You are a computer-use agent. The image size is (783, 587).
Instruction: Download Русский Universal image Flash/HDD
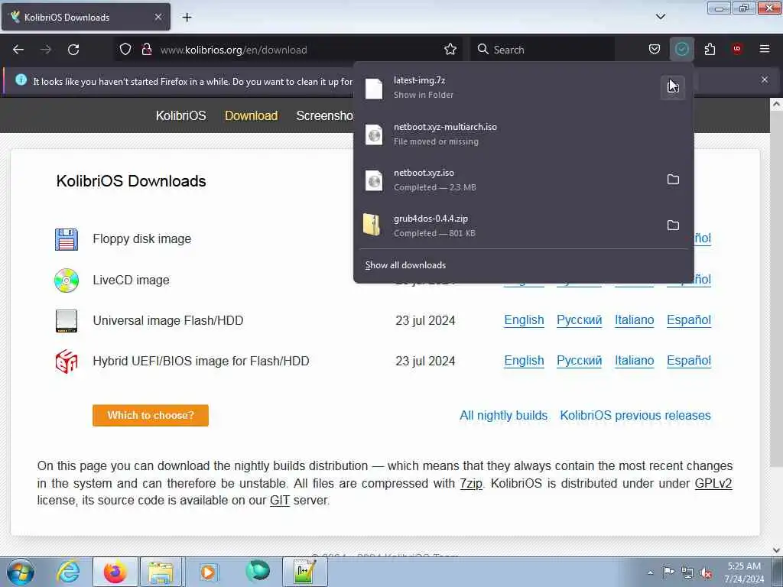(x=580, y=320)
